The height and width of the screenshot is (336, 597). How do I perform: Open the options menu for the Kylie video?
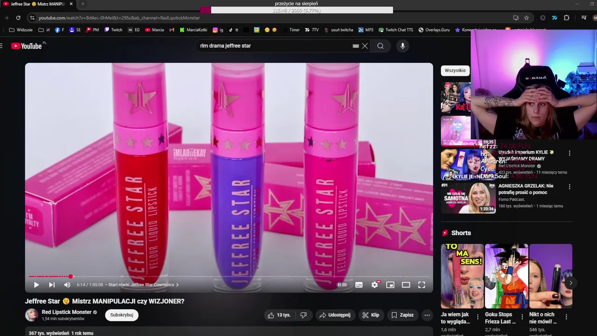569,153
